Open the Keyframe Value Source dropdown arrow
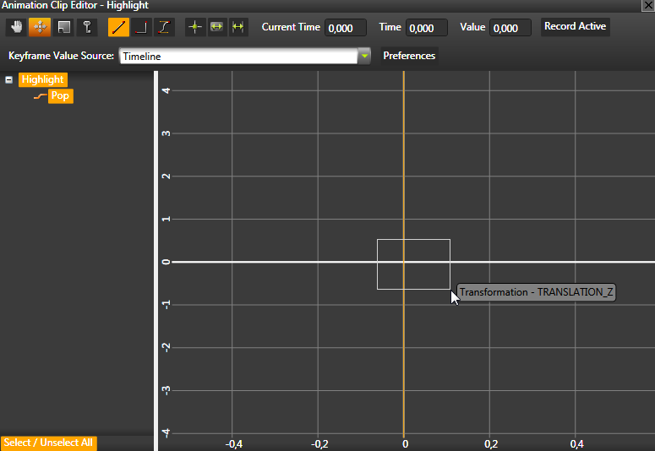This screenshot has width=655, height=451. [x=364, y=57]
